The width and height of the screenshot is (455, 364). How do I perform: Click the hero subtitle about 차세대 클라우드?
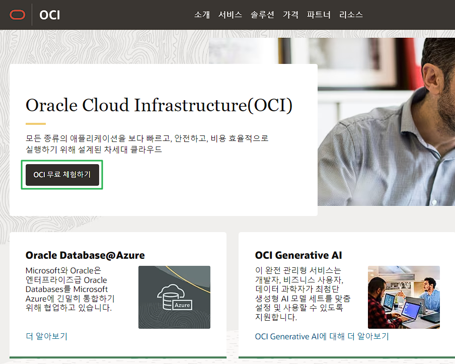pos(147,143)
